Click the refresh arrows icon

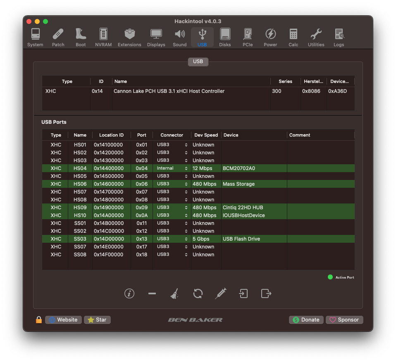point(198,293)
